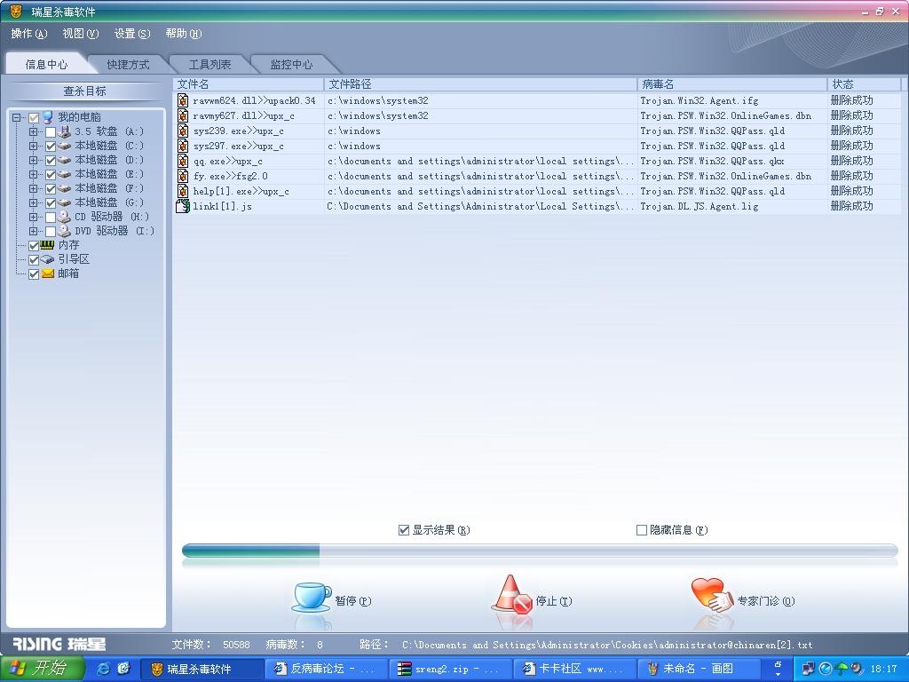This screenshot has height=682, width=909.
Task: Click the virus icon beside sys297.exe
Action: click(183, 146)
